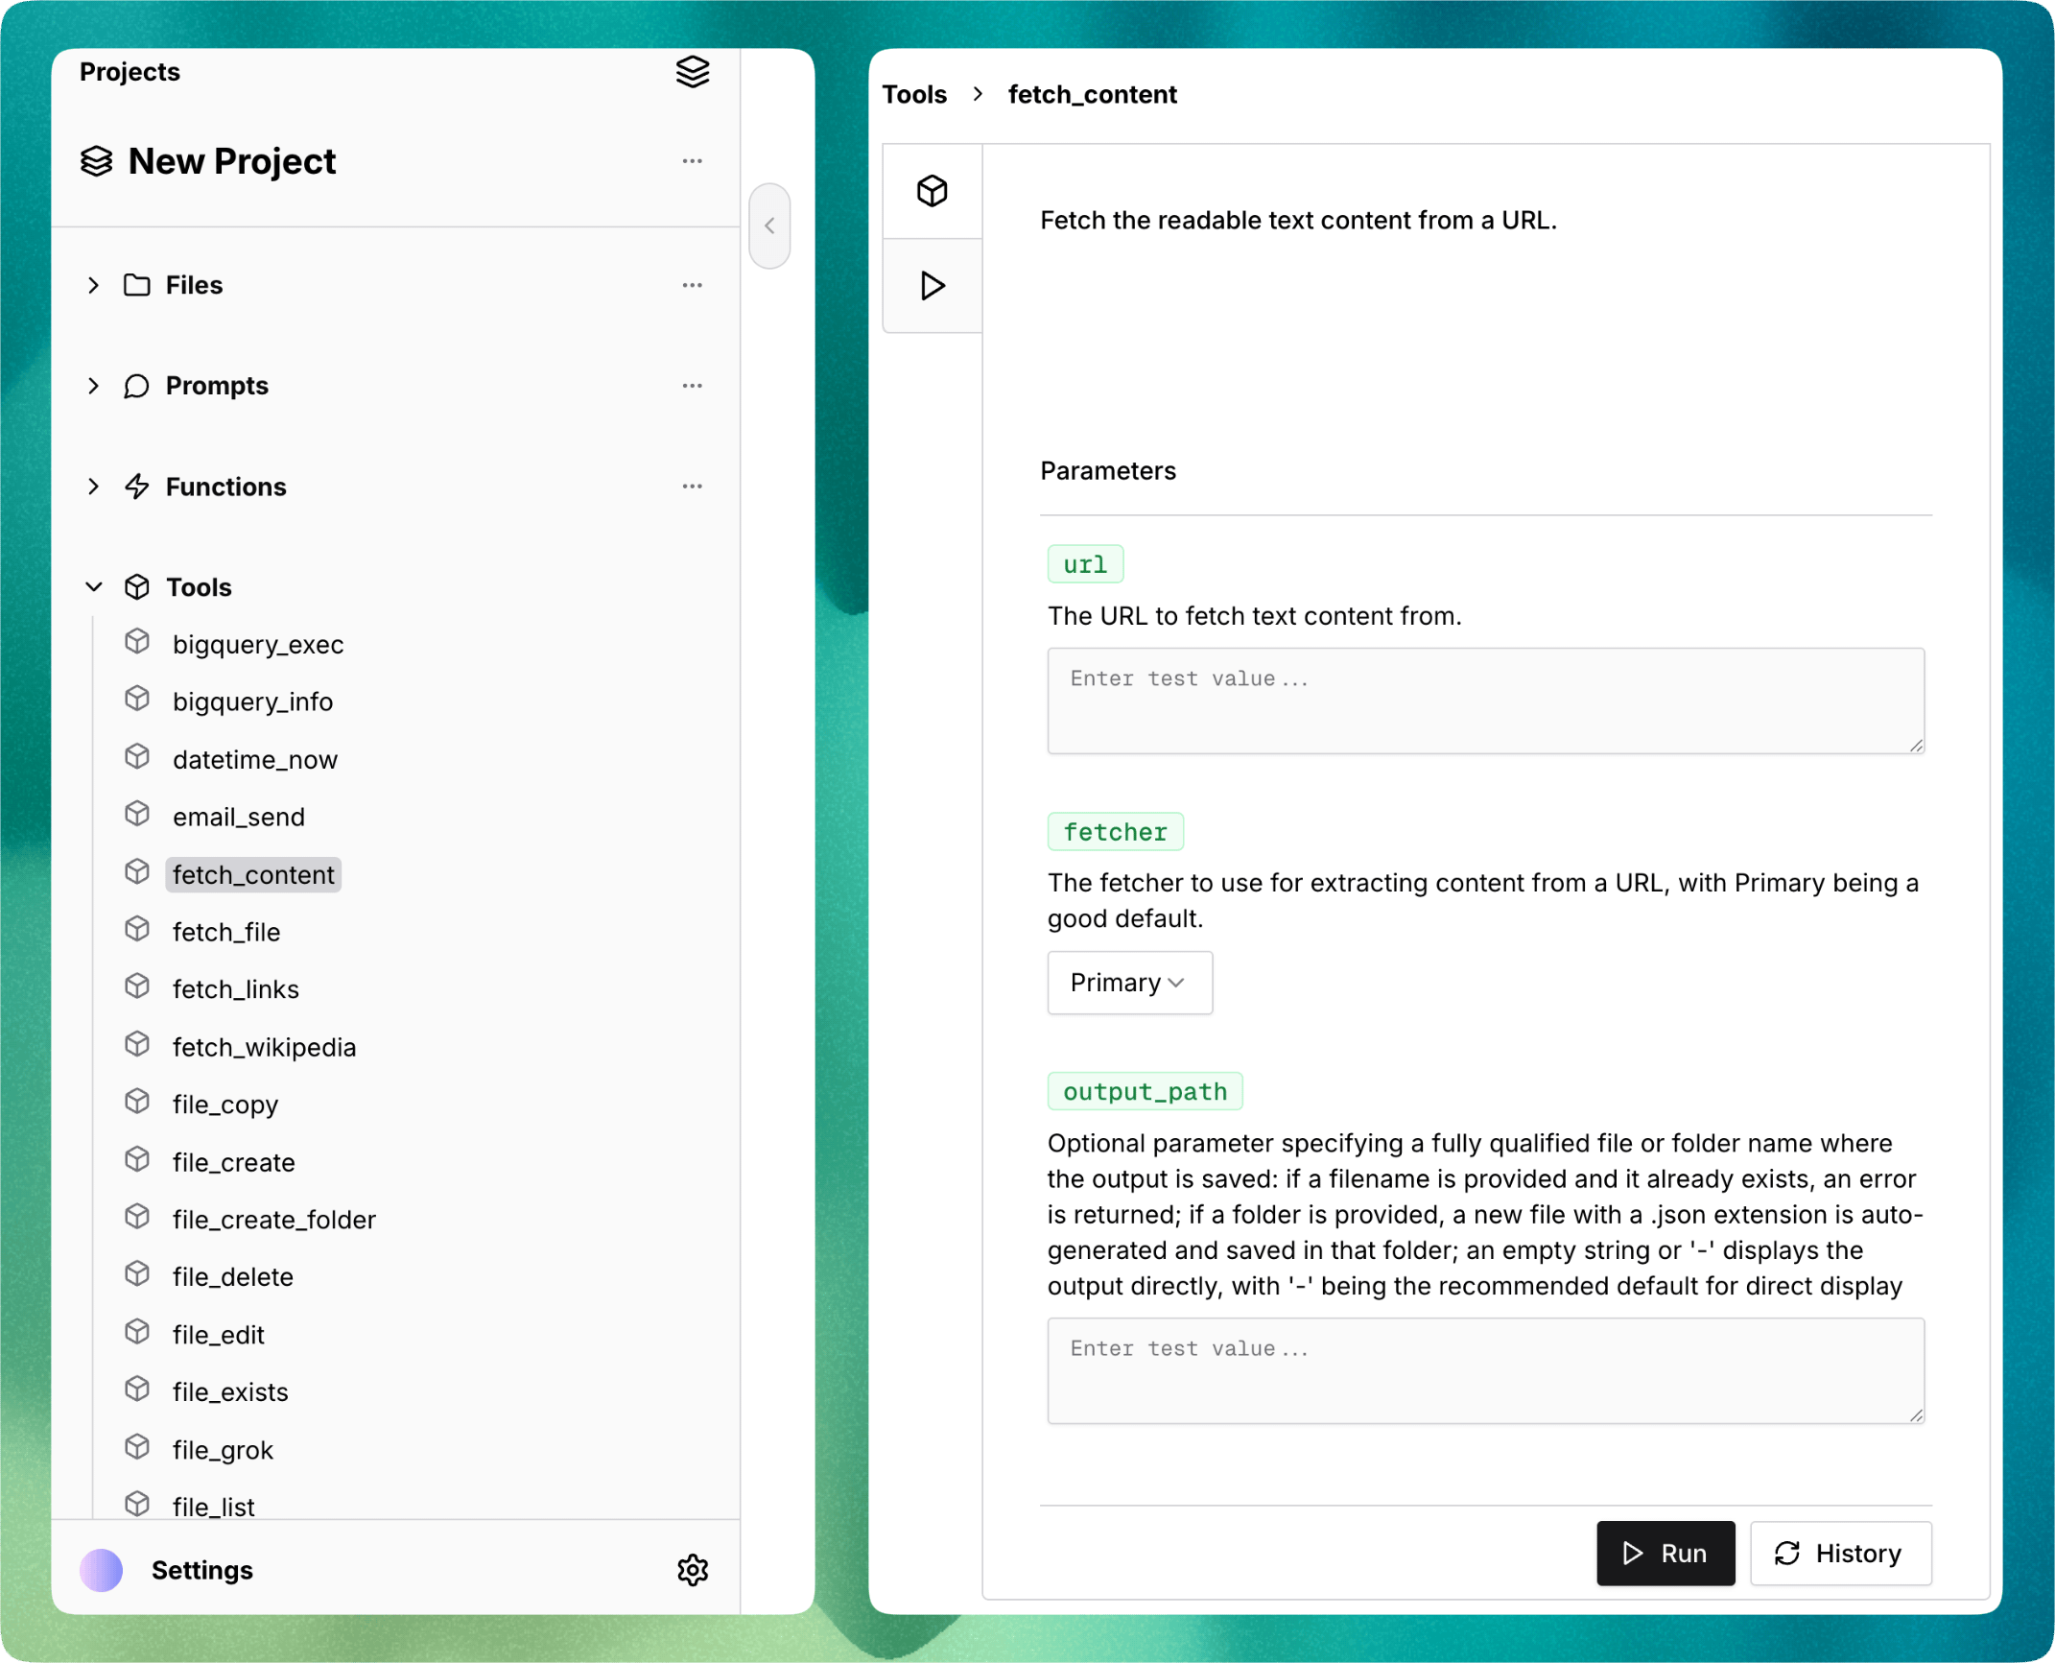Open the Primary fetcher dropdown
2055x1663 pixels.
click(1128, 983)
